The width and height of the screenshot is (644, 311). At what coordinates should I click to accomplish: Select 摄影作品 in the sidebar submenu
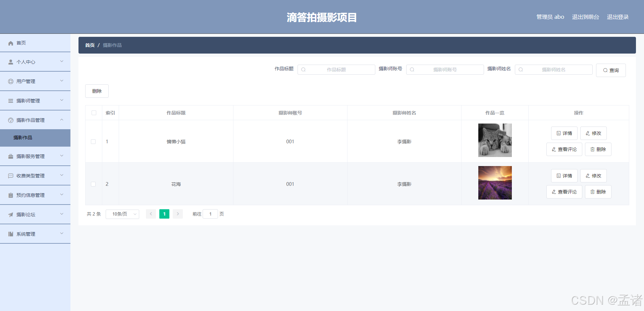click(x=23, y=138)
